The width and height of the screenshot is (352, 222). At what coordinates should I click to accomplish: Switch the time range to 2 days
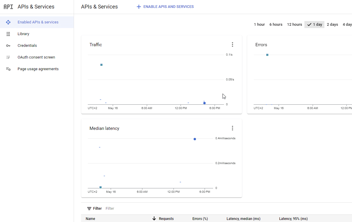tap(332, 24)
